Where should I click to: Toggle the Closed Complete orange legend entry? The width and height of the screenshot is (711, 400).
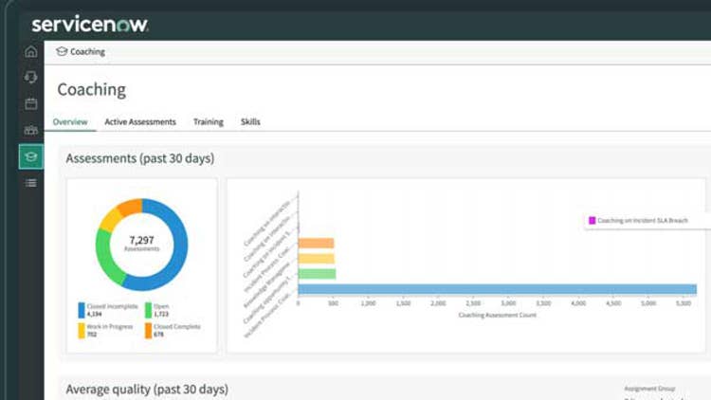(148, 330)
